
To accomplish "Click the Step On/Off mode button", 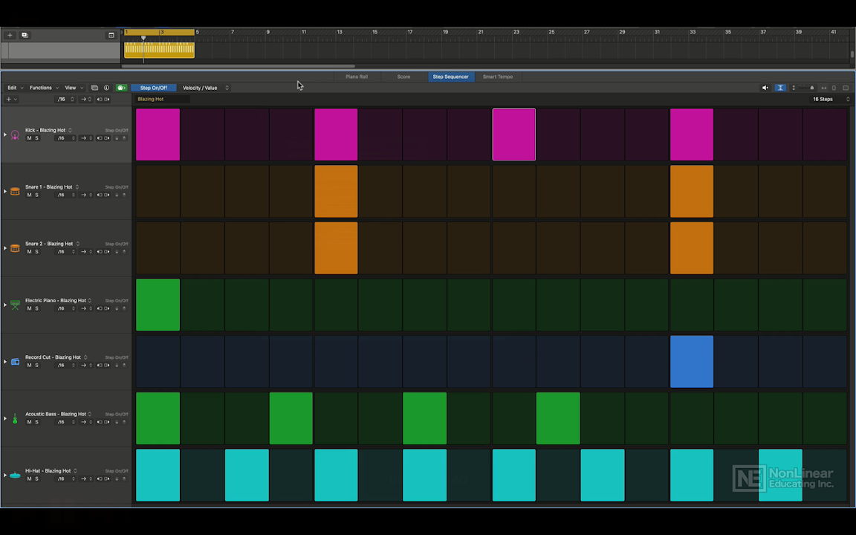I will (153, 88).
